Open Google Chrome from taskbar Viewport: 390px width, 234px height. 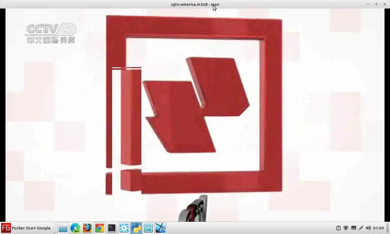coord(100,228)
